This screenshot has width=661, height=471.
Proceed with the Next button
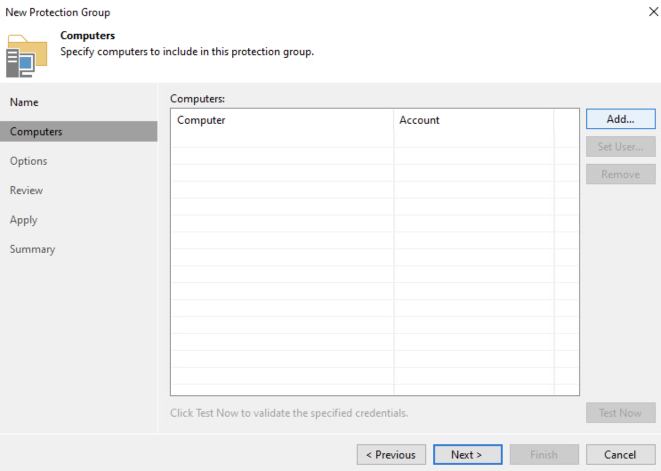[468, 455]
